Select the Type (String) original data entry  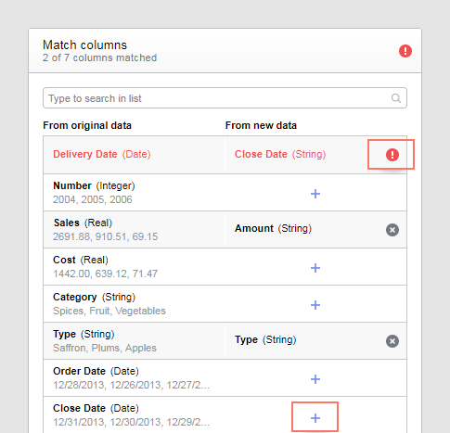(x=84, y=334)
